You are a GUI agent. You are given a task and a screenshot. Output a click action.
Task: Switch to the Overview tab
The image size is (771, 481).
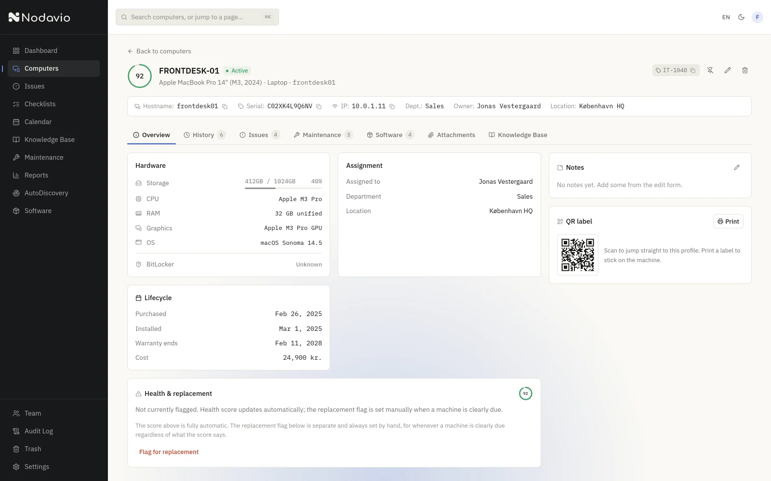coord(151,135)
